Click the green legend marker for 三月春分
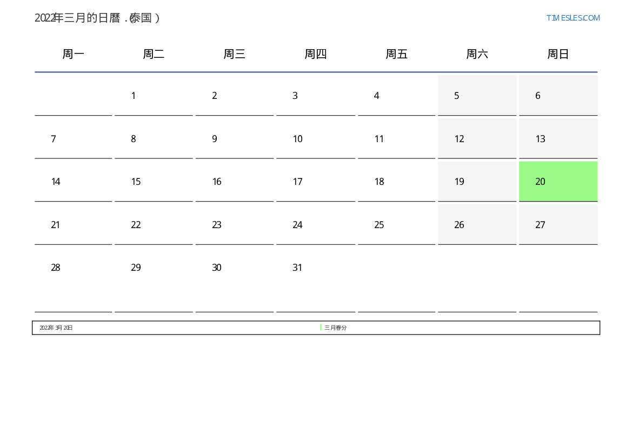632x447 pixels. coord(321,328)
